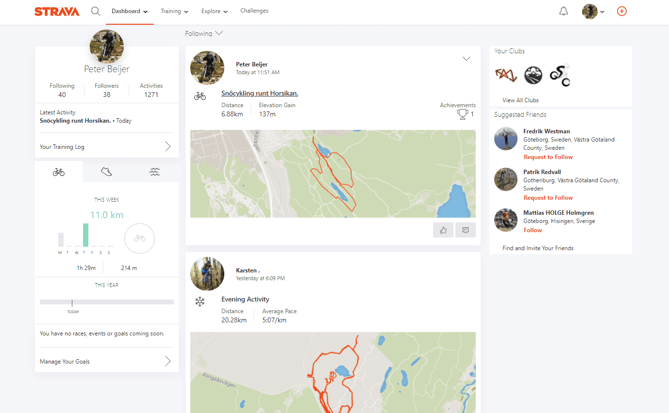Request to Follow Fredrik Westman
Viewport: 669px width, 413px height.
click(548, 157)
